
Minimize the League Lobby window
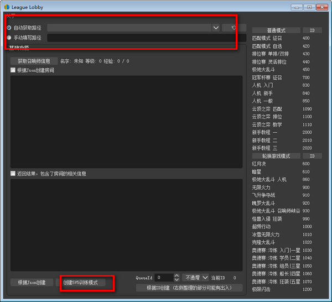pyautogui.click(x=297, y=7)
